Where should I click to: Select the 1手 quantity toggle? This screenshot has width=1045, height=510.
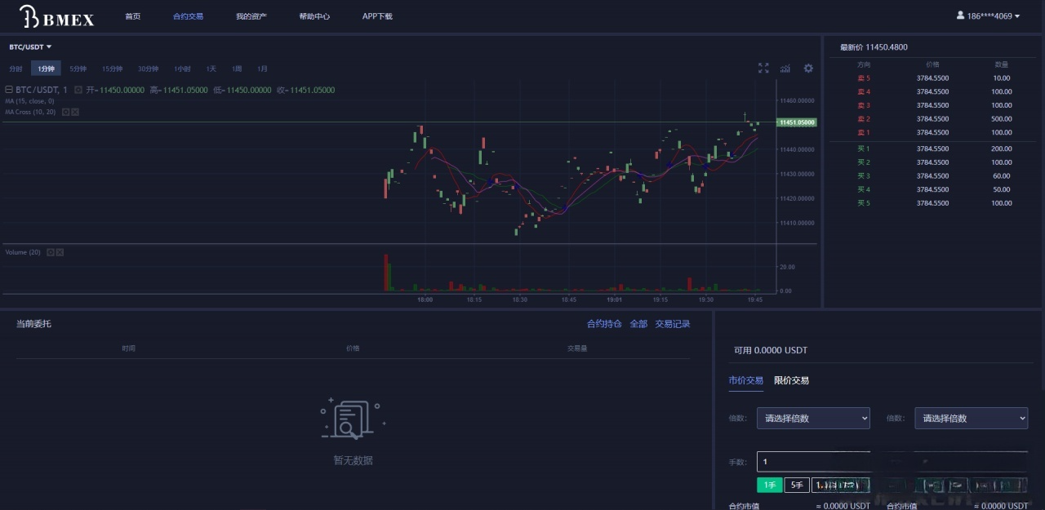pyautogui.click(x=768, y=485)
